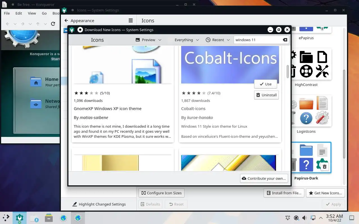Click the Apply button in System Settings

[333, 204]
